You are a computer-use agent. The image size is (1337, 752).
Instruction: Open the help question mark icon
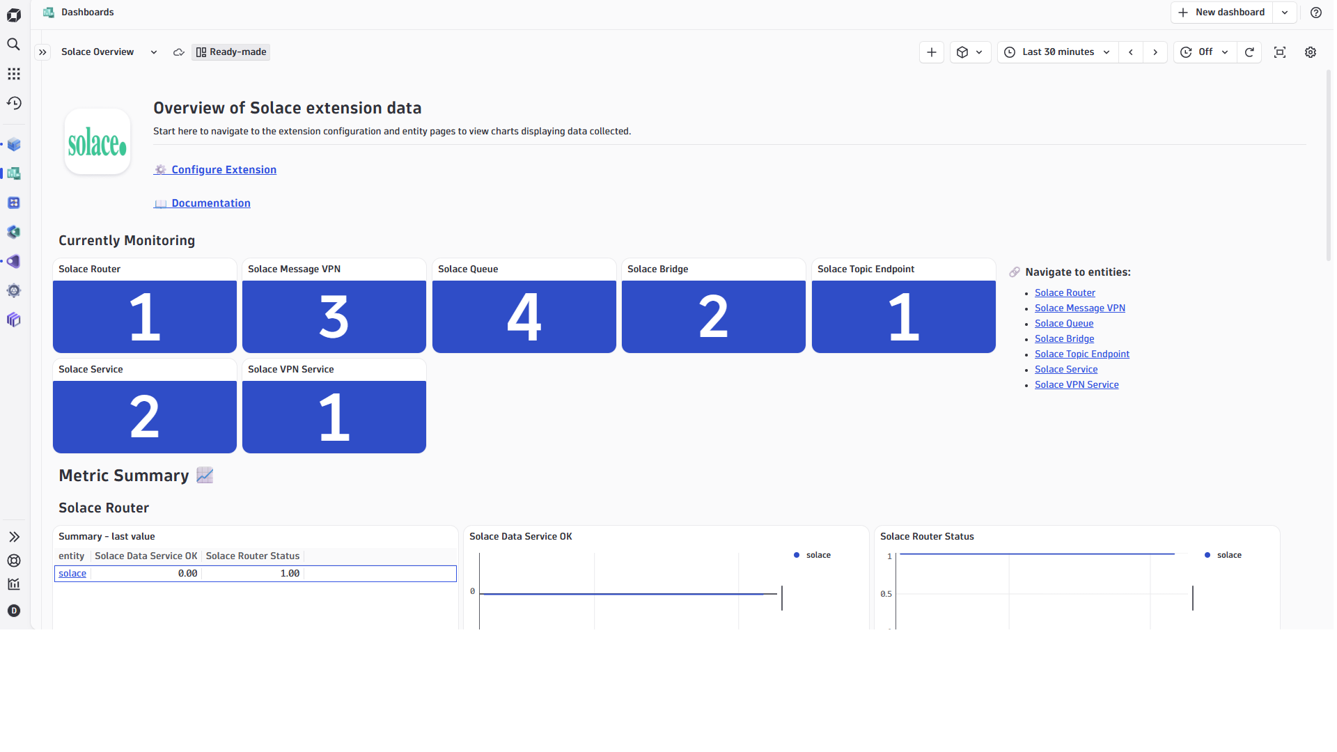point(1315,13)
